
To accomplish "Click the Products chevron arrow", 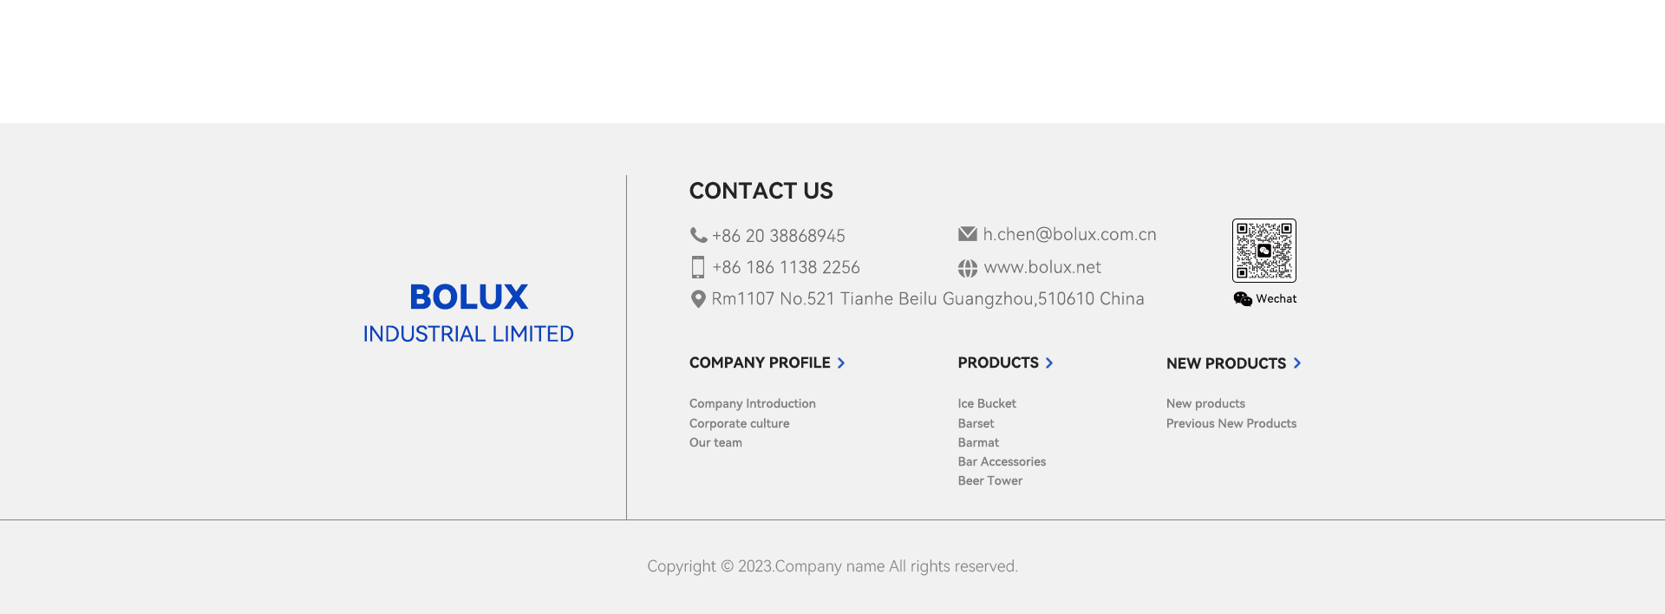I will tap(1049, 363).
